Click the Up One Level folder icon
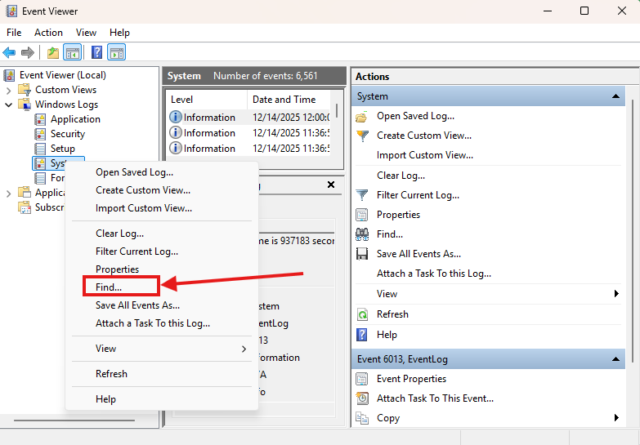 53,52
